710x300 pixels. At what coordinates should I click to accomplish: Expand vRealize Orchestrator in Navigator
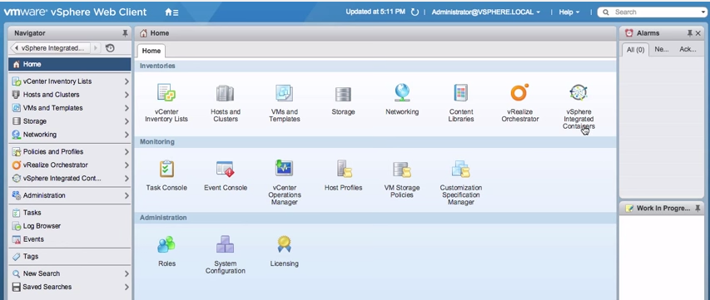click(x=127, y=165)
